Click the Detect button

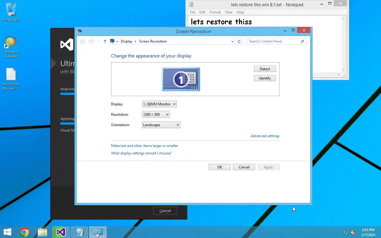pos(265,69)
